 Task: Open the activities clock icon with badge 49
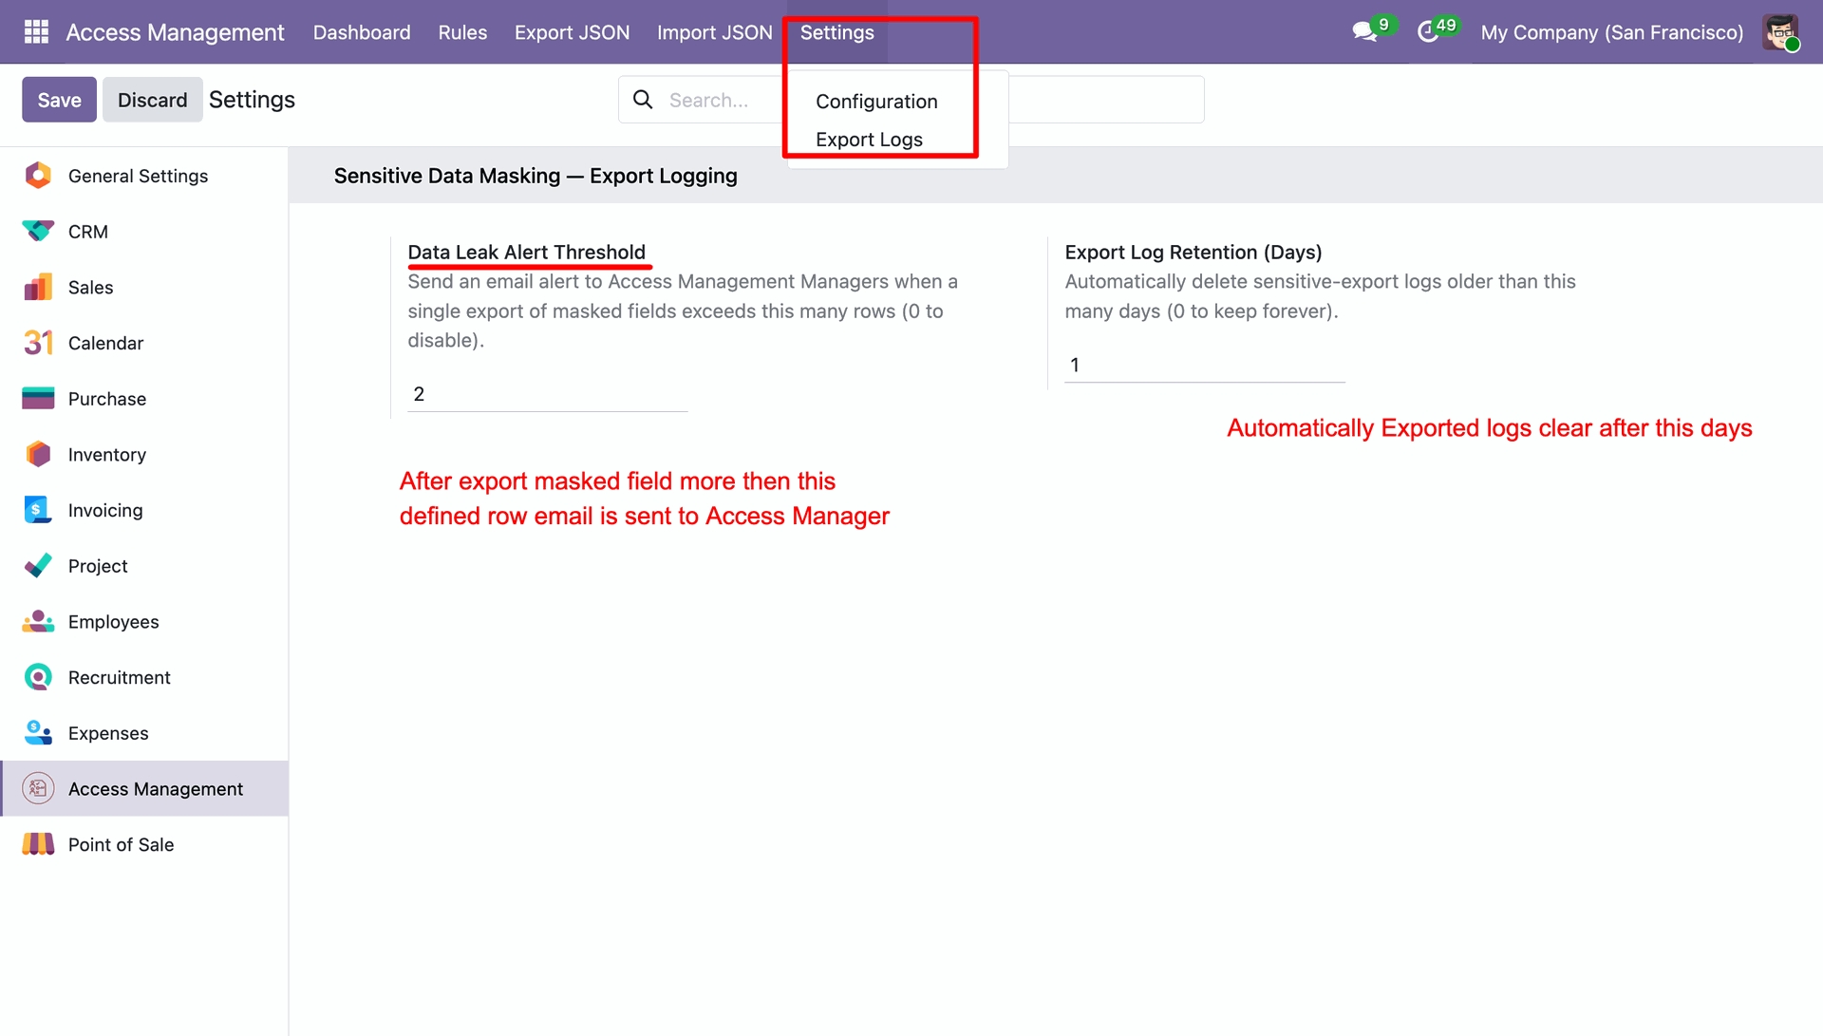1427,32
